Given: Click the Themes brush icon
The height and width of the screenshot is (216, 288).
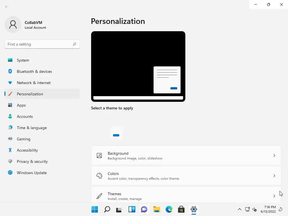Looking at the screenshot, I should [x=99, y=196].
